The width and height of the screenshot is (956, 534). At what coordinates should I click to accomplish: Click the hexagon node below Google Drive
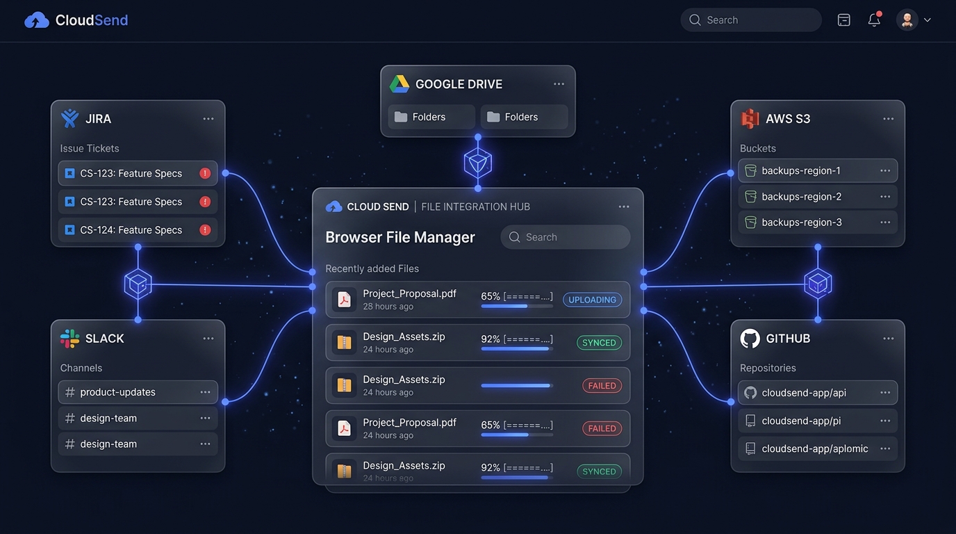coord(478,163)
